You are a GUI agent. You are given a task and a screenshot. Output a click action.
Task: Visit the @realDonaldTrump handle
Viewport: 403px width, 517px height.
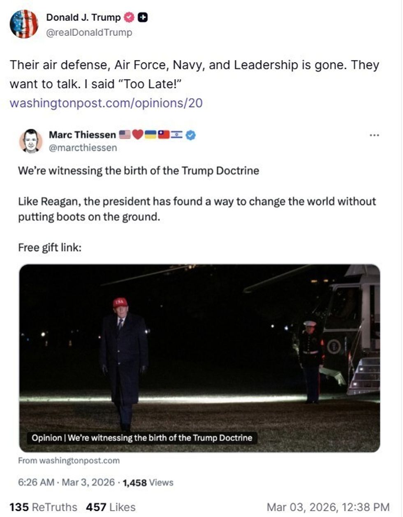pos(89,32)
